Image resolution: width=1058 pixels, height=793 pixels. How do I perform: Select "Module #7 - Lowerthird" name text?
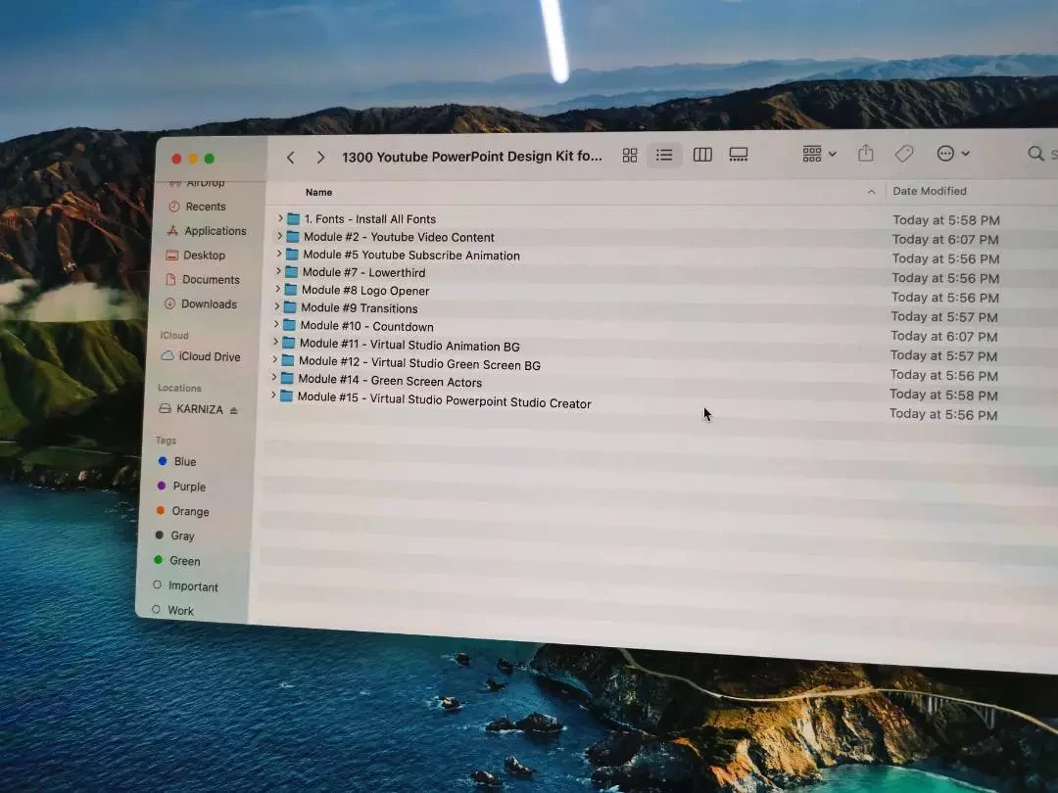point(363,272)
